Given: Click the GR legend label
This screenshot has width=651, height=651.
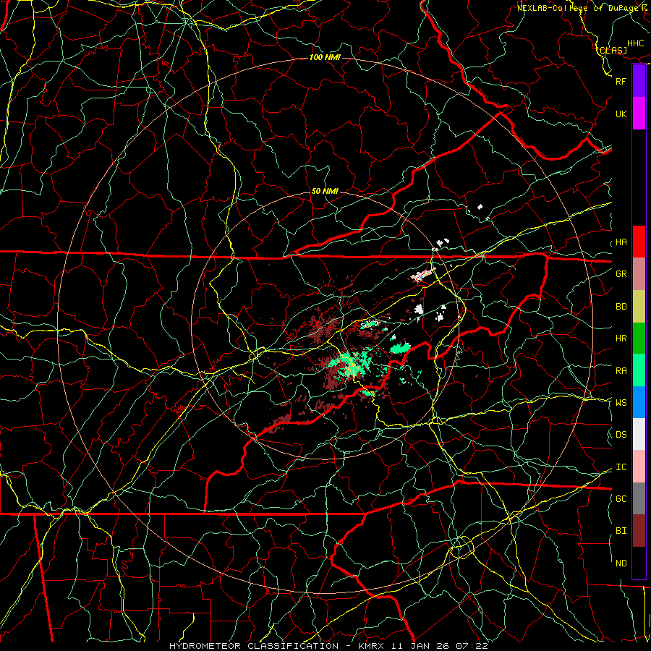Looking at the screenshot, I should 621,274.
